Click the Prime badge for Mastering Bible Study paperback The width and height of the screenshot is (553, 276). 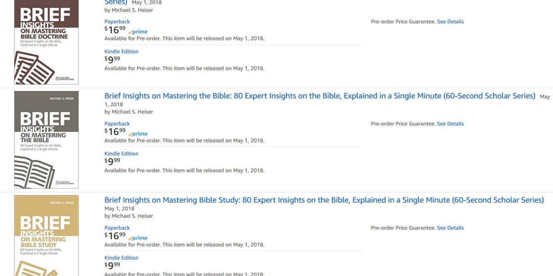click(138, 238)
